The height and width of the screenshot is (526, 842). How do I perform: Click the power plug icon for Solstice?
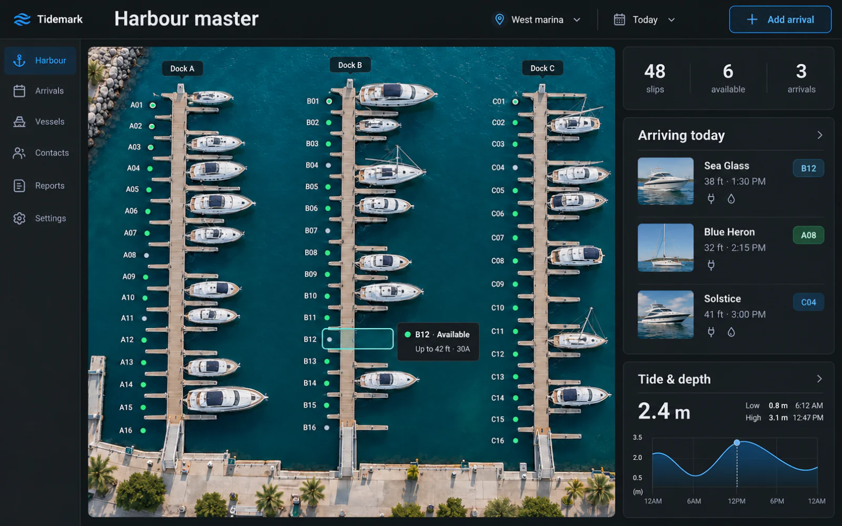point(711,332)
